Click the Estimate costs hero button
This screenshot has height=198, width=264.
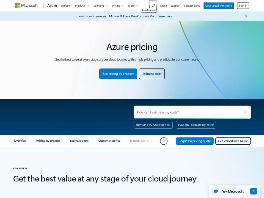(x=152, y=74)
